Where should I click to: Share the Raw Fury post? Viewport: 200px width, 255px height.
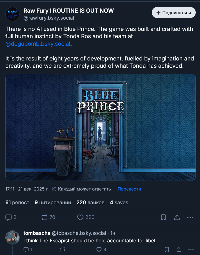(177, 217)
